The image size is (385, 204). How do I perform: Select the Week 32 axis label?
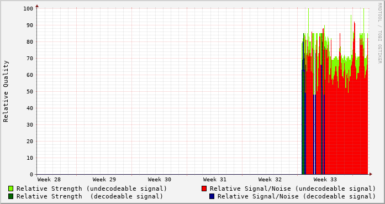(270, 180)
